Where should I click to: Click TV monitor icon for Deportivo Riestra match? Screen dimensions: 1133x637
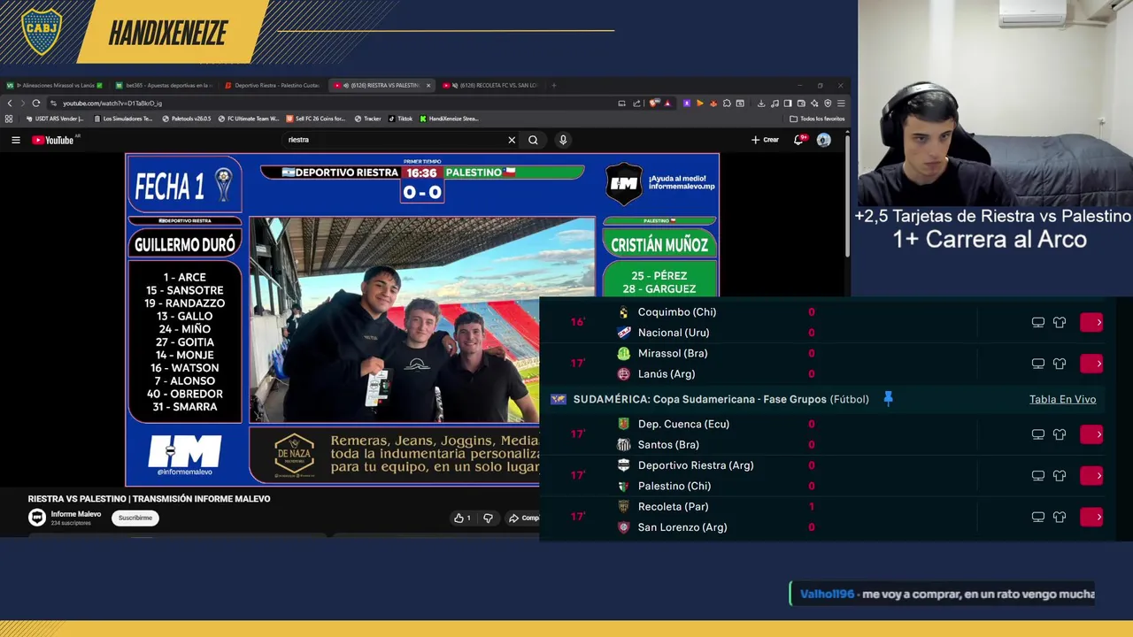pyautogui.click(x=1038, y=475)
